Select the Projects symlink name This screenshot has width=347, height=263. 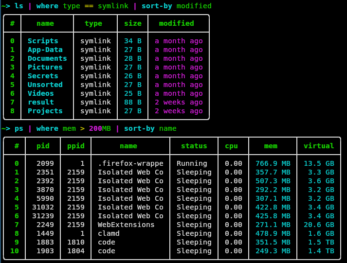[45, 111]
